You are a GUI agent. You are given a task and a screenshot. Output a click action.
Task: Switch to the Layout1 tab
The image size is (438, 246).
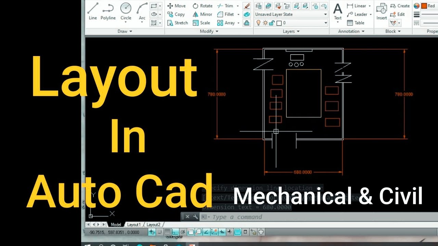(x=134, y=224)
